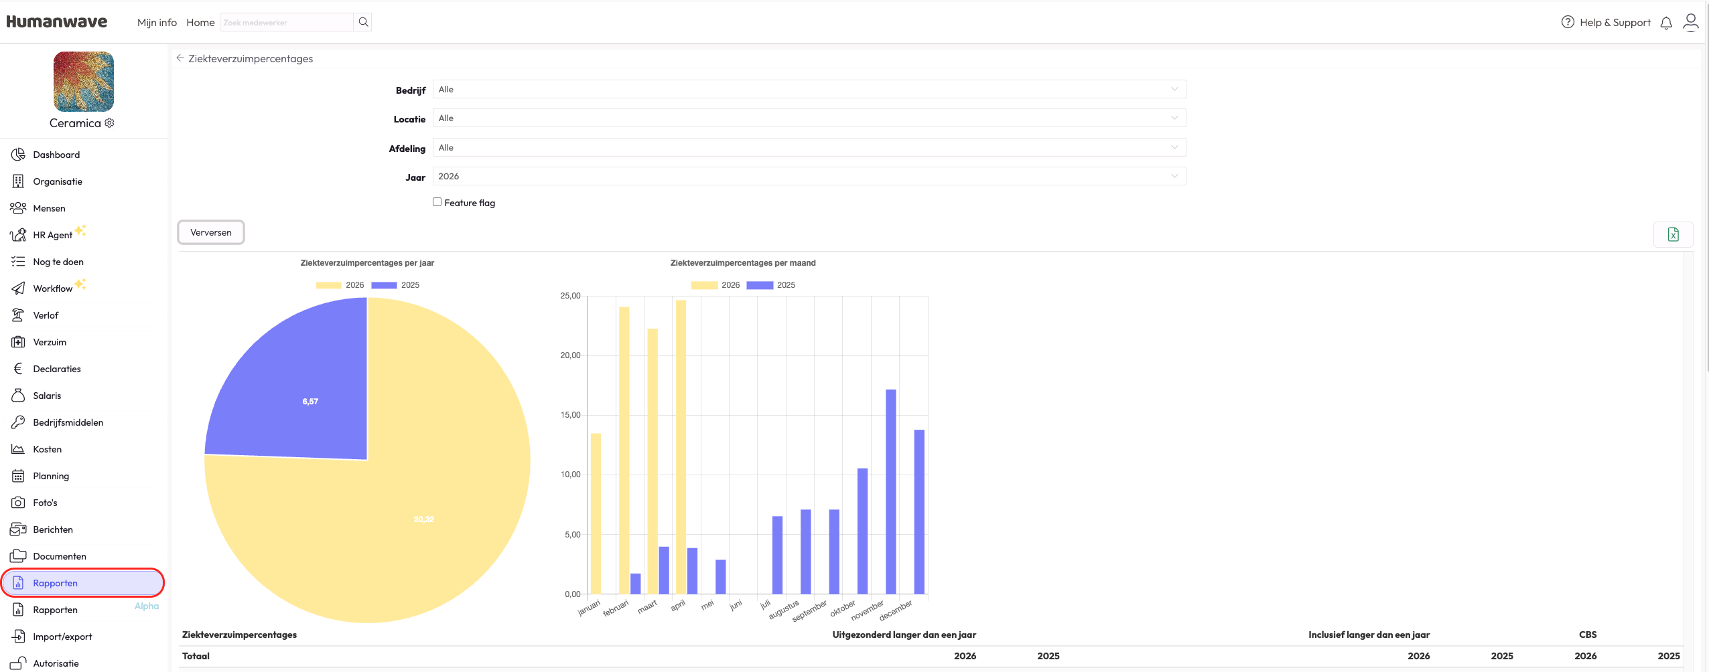This screenshot has height=672, width=1709.
Task: Click the Ceramica company name
Action: coord(75,123)
